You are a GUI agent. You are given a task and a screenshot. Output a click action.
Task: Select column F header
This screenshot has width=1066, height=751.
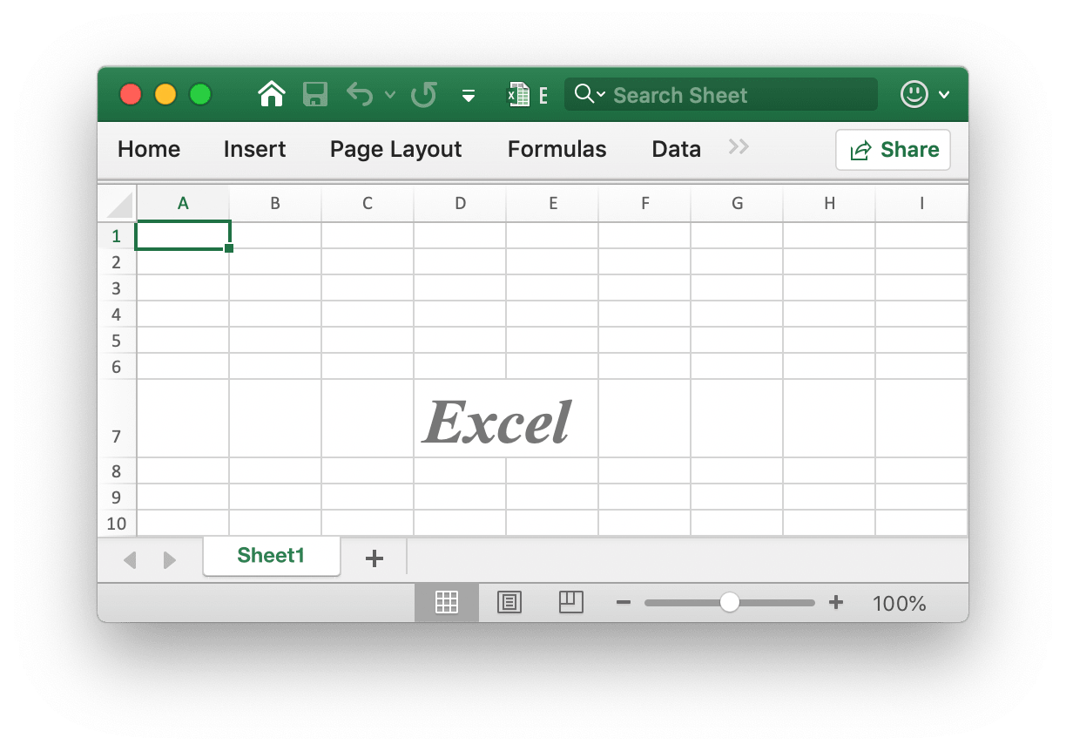tap(644, 203)
